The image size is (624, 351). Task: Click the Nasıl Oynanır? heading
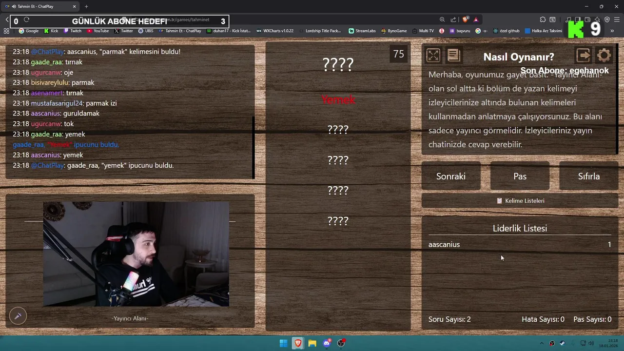point(519,57)
